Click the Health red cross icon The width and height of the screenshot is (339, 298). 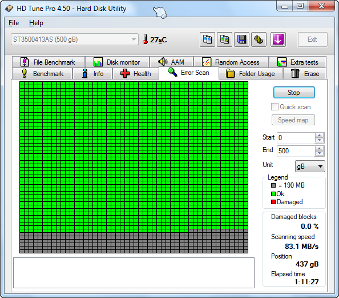pyautogui.click(x=125, y=73)
